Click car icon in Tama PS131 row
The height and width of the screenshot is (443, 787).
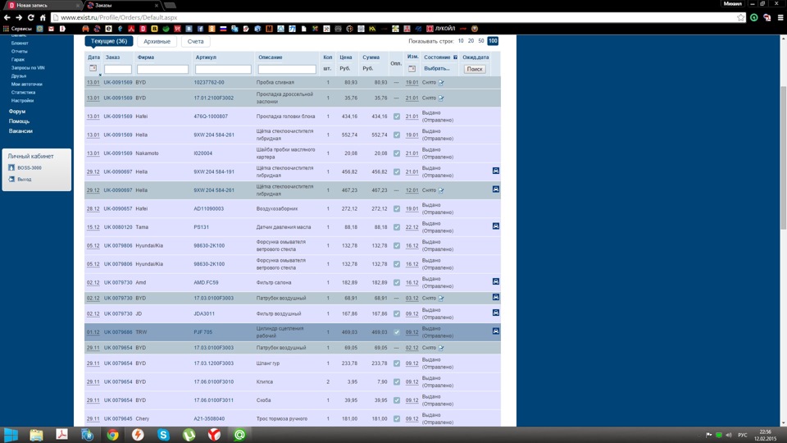495,226
